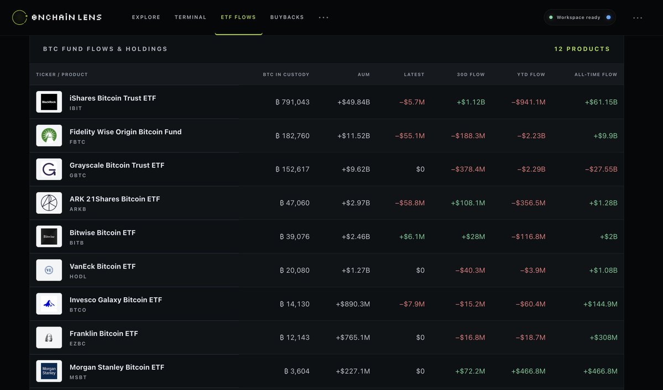Open Bitwise Bitcoin ETF product name
Screen dimensions: 663x390
pyautogui.click(x=103, y=233)
